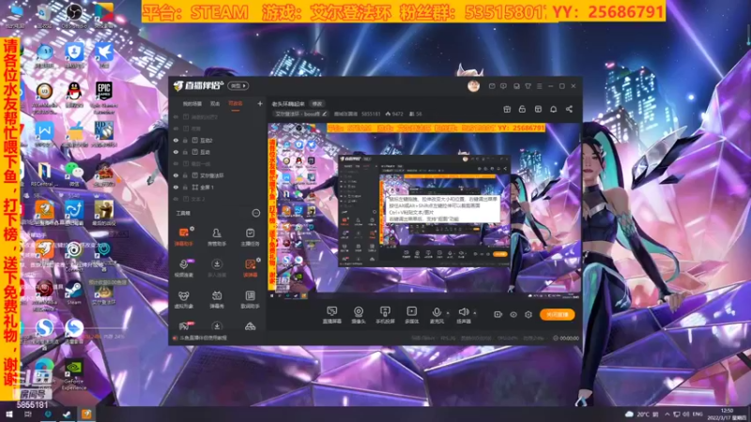Open the 斗鱼直播伴侣使用教程 tutorial link
This screenshot has height=422, width=751.
203,338
